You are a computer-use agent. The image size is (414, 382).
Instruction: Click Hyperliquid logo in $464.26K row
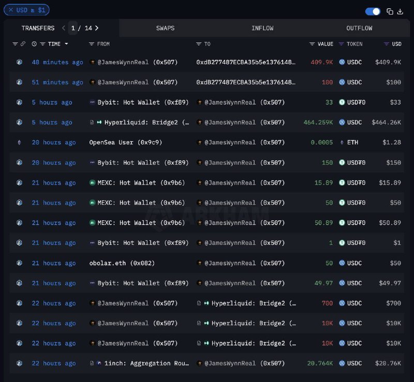click(x=99, y=123)
